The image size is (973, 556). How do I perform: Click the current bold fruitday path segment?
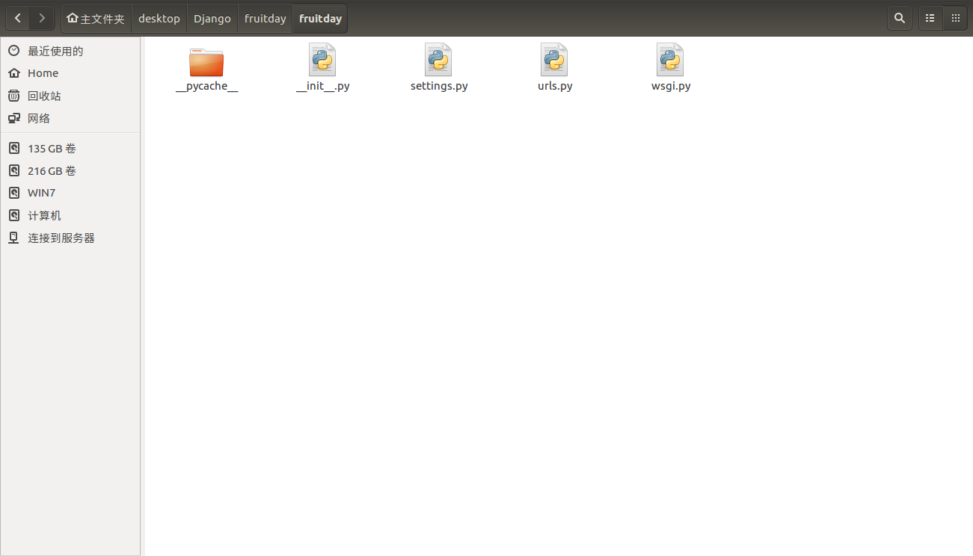click(320, 19)
